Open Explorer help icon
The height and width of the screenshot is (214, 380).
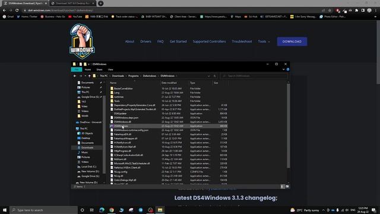click(287, 70)
